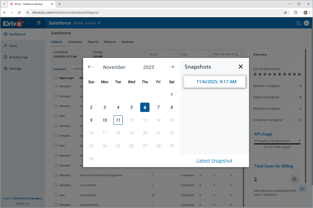The height and width of the screenshot is (208, 313).
Task: Click the objects table scrollbar
Action: (243, 187)
